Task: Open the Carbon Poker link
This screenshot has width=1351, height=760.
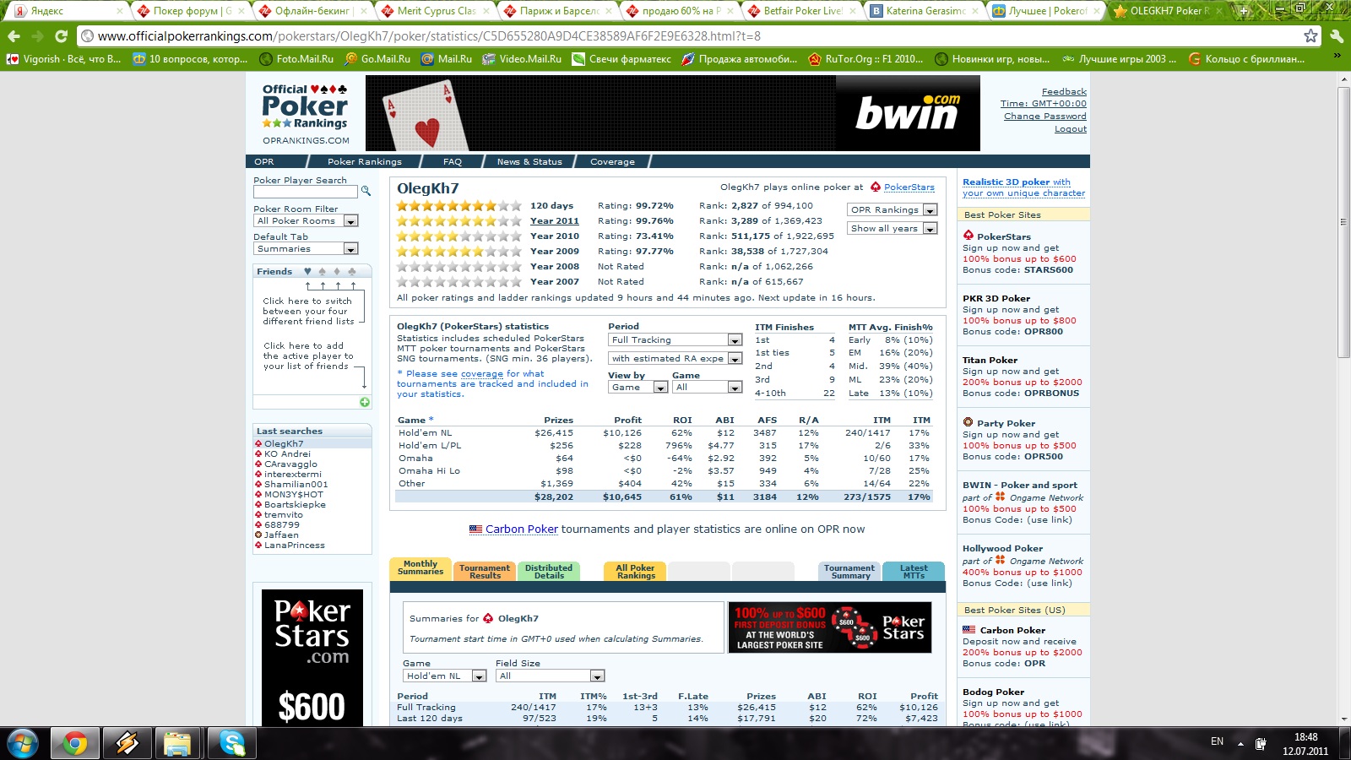Action: click(521, 529)
